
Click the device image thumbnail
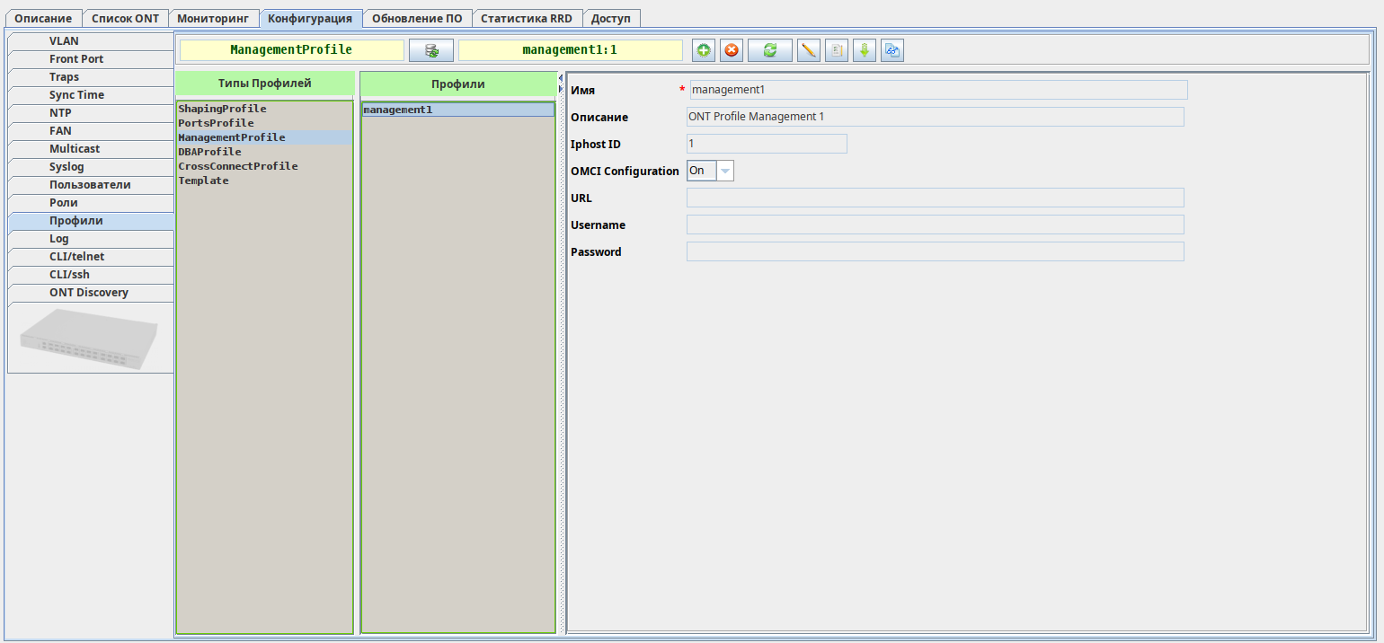point(90,338)
